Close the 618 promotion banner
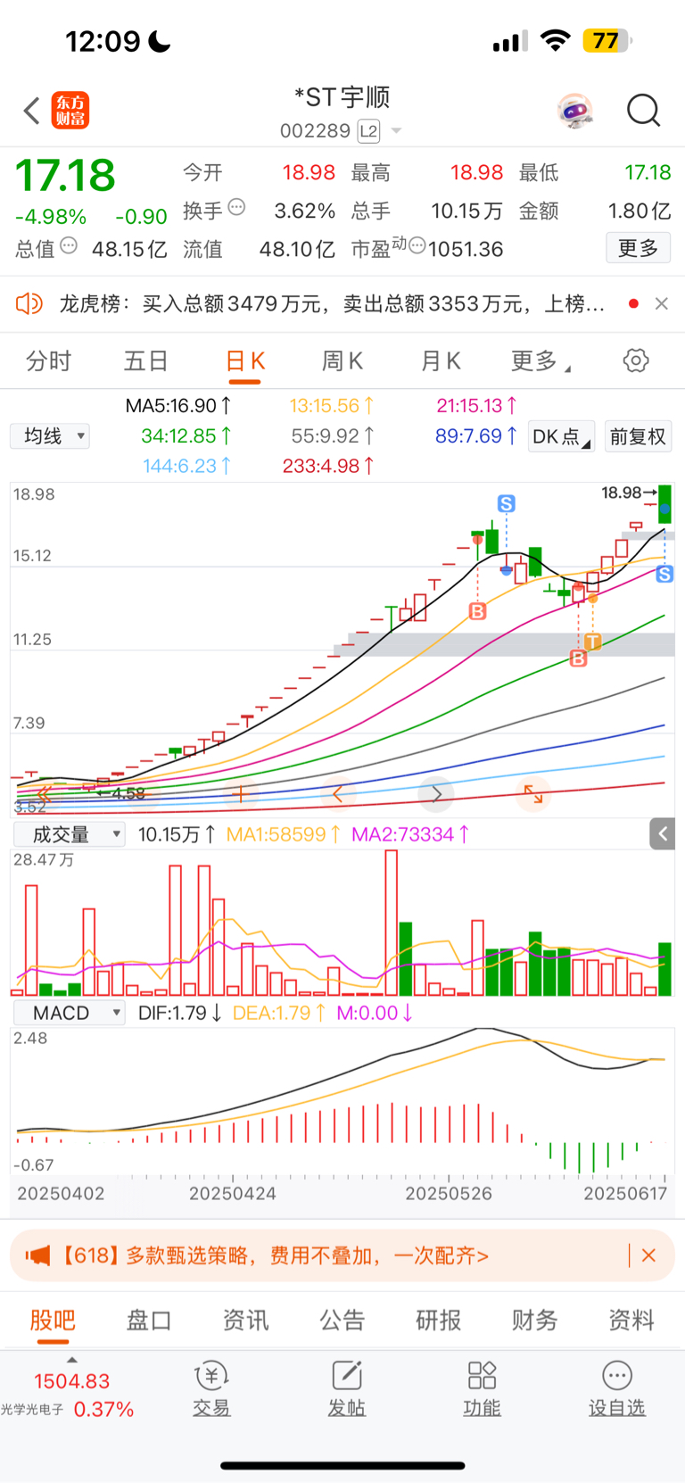This screenshot has height=1483, width=685. tap(648, 1255)
